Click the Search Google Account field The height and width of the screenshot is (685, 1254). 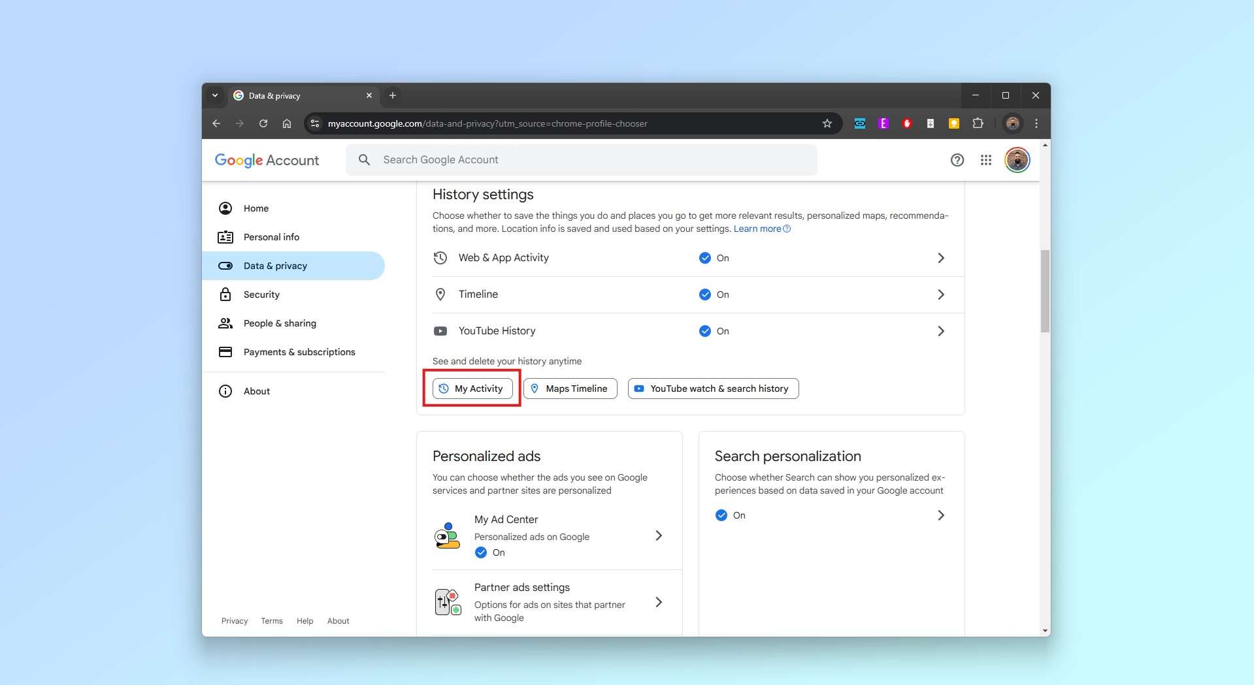click(x=582, y=160)
